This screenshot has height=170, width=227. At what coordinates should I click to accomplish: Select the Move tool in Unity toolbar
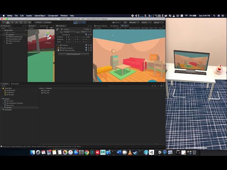8,23
